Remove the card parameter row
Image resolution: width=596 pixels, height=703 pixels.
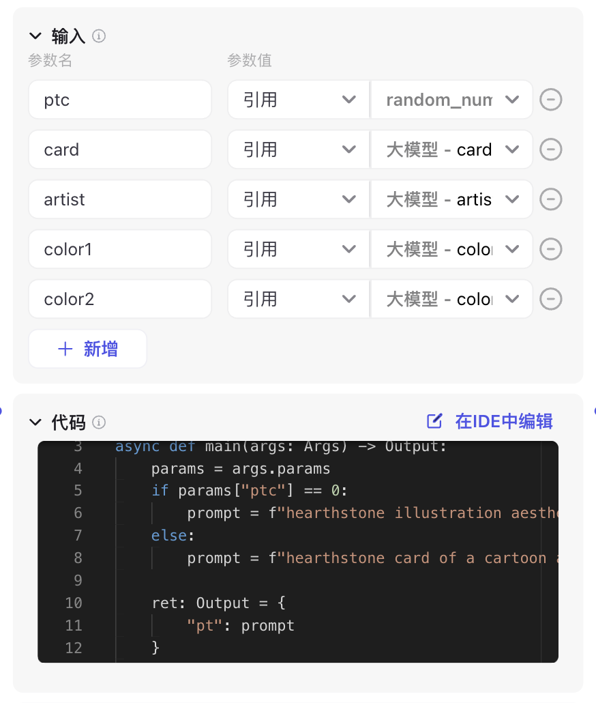pos(550,149)
